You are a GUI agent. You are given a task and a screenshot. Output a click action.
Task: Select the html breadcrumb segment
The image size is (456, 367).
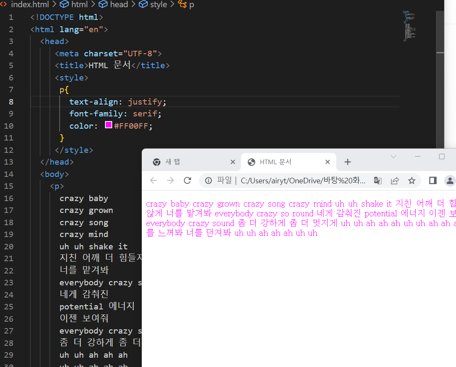pyautogui.click(x=80, y=4)
